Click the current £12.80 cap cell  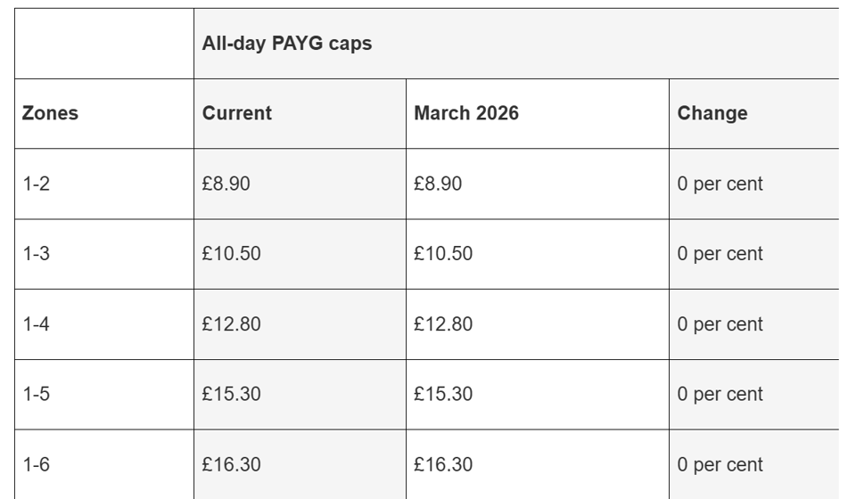pos(300,324)
